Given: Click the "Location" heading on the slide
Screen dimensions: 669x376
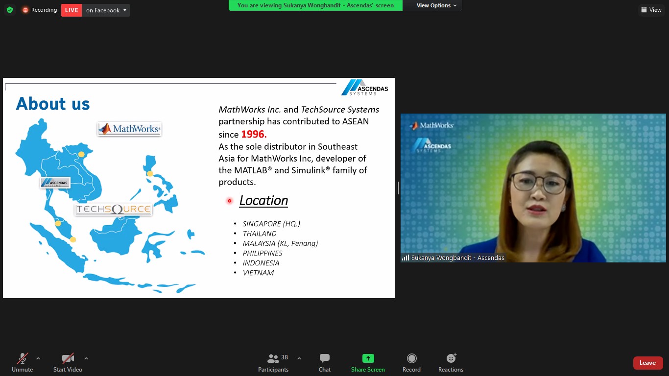Looking at the screenshot, I should pos(263,201).
